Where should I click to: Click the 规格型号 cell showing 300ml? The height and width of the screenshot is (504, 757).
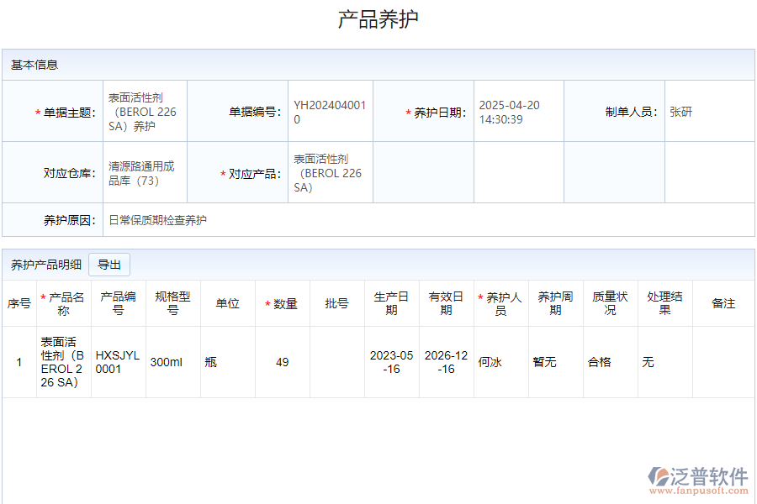point(172,361)
